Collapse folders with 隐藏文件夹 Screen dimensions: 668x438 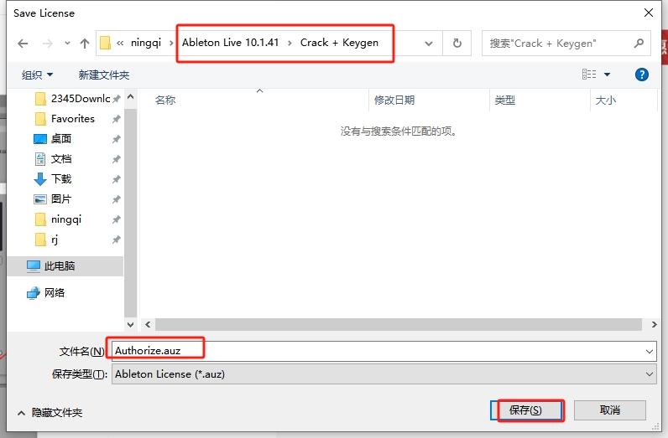50,413
